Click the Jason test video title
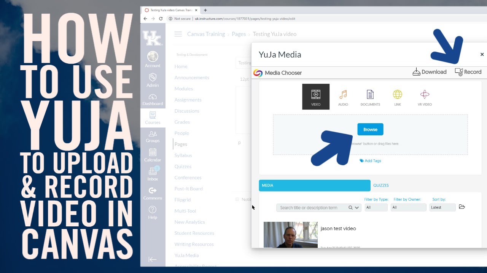The height and width of the screenshot is (273, 487). [x=338, y=229]
